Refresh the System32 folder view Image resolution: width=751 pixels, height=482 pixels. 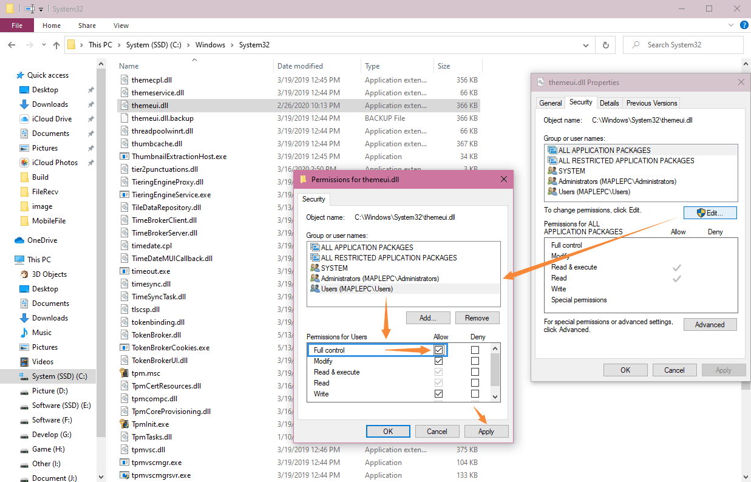(x=605, y=45)
